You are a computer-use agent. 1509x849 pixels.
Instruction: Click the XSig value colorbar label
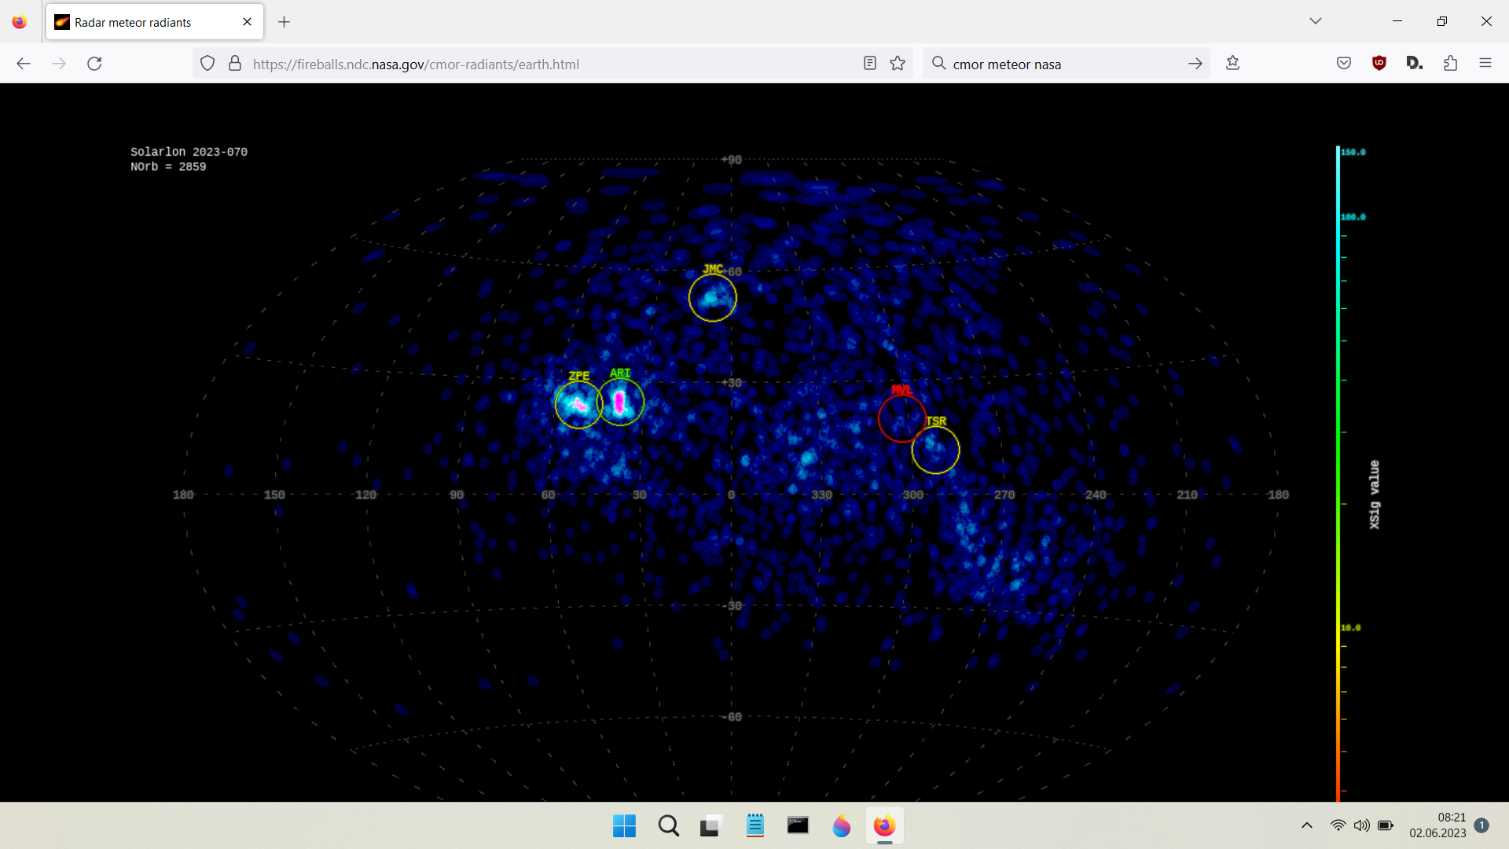[x=1374, y=494]
